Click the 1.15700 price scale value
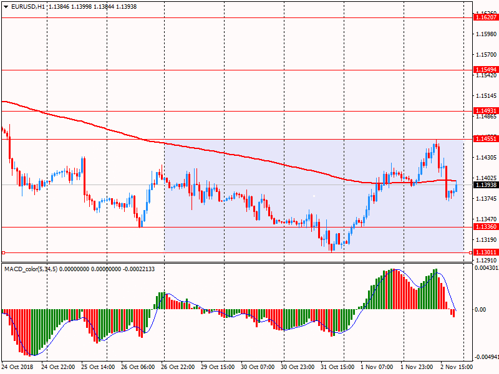The image size is (499, 374). coord(487,55)
